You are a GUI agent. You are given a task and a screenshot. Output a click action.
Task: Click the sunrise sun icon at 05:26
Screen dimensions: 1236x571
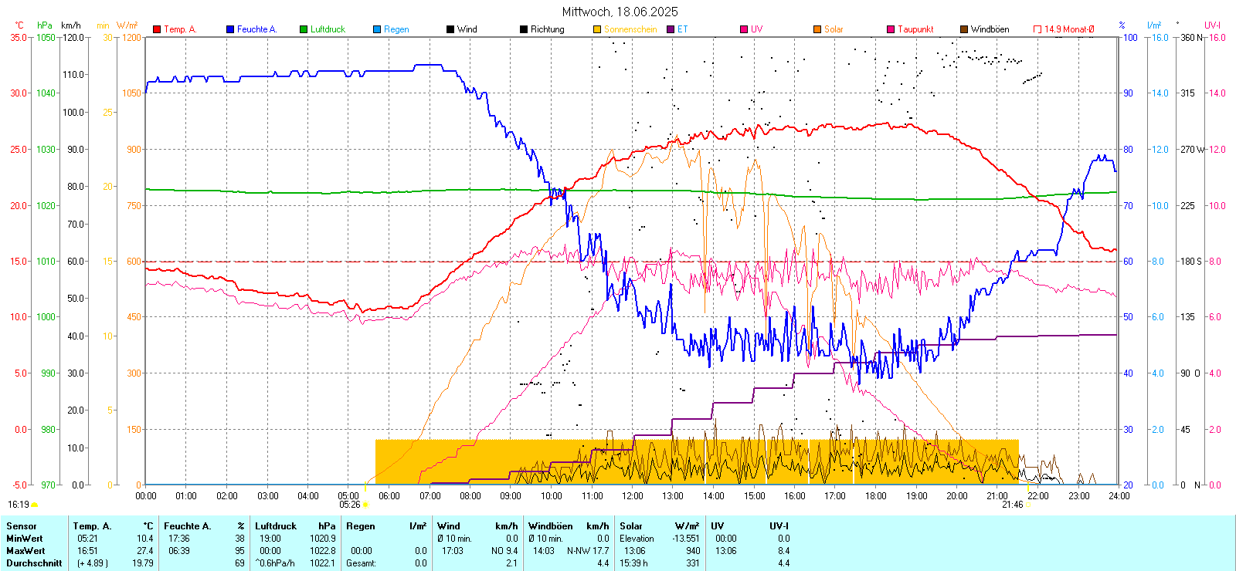[365, 505]
